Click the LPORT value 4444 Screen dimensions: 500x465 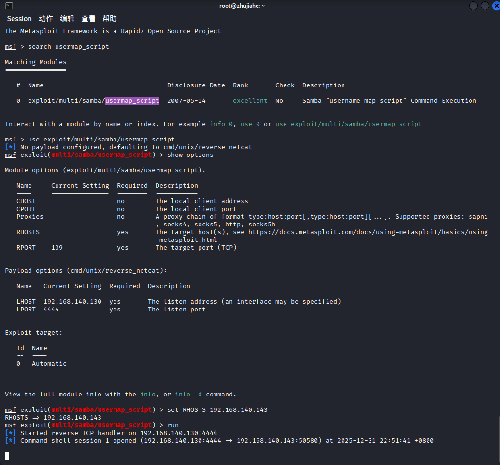51,310
